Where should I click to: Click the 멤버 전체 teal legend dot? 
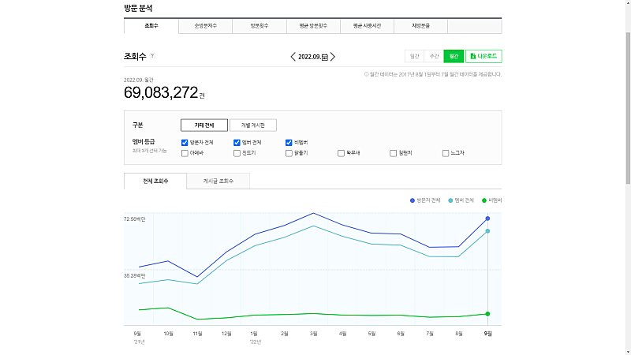click(x=450, y=200)
